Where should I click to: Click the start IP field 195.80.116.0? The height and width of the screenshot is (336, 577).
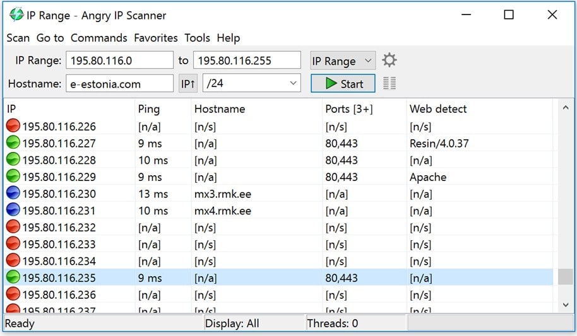119,60
